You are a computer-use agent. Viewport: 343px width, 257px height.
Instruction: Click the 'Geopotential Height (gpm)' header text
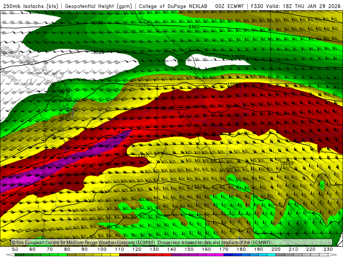[99, 6]
